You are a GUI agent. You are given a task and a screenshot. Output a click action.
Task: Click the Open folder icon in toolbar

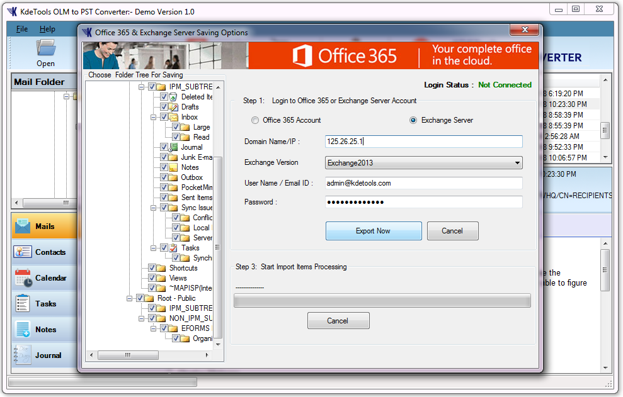46,48
